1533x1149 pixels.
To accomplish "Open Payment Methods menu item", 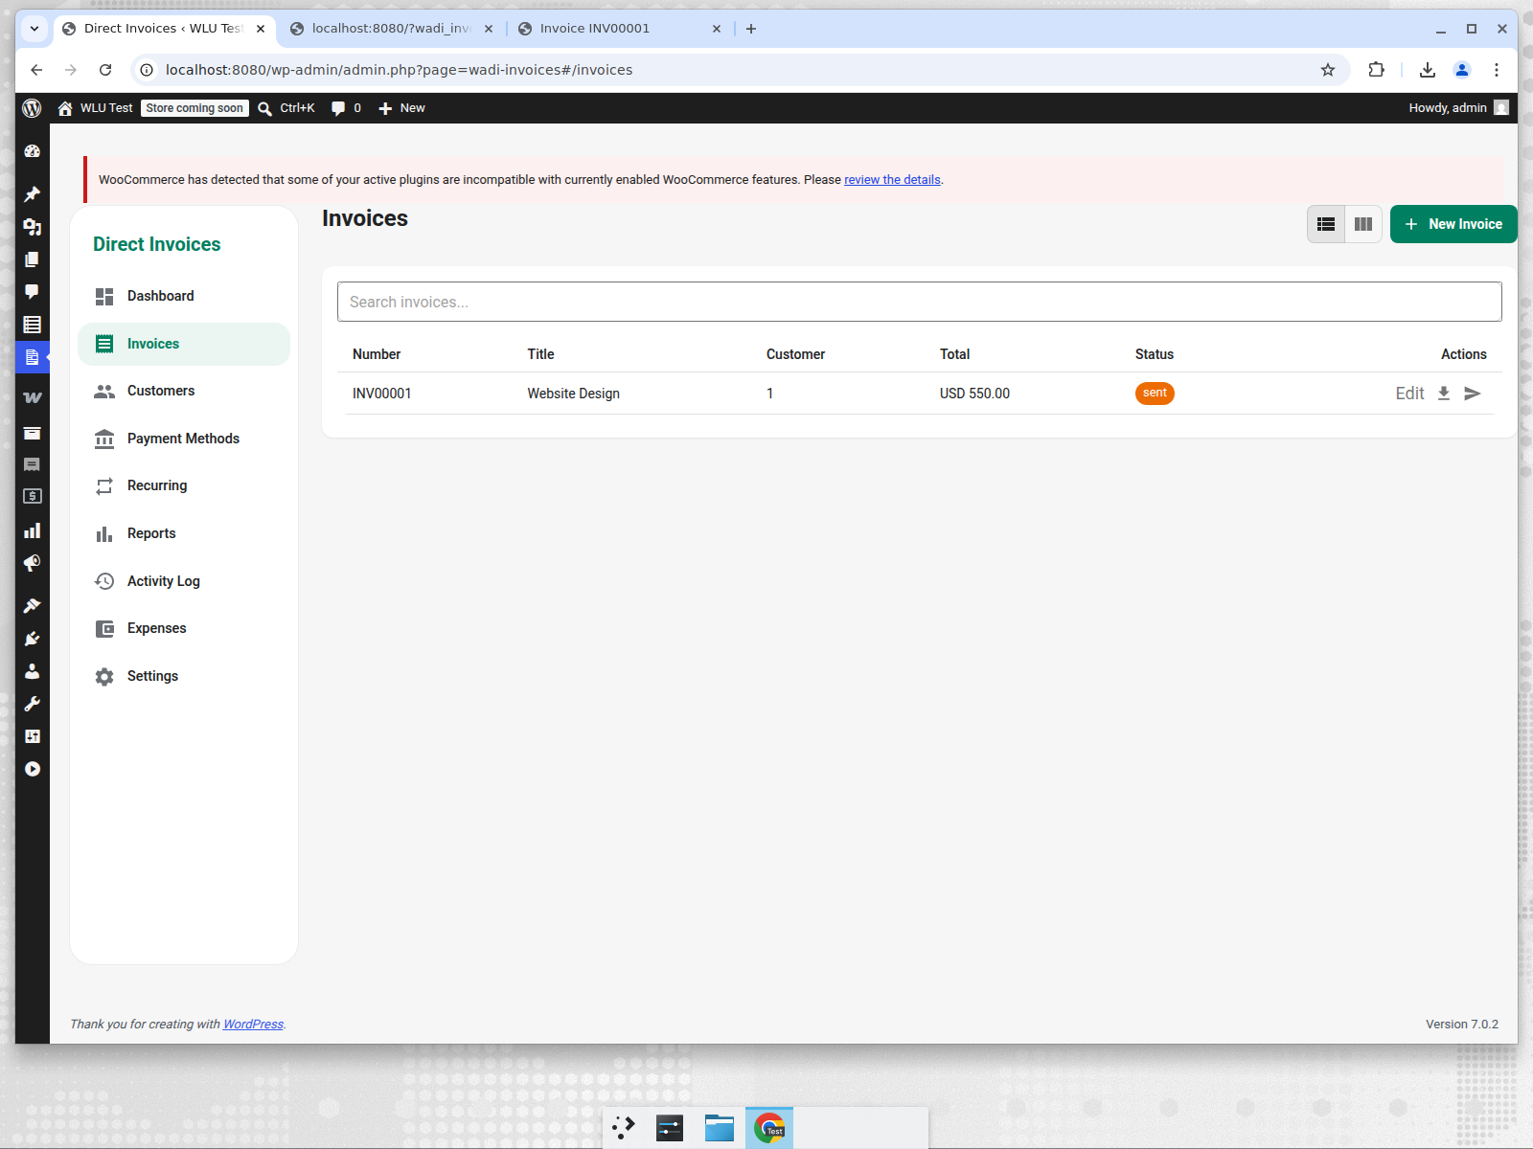I will [x=184, y=439].
